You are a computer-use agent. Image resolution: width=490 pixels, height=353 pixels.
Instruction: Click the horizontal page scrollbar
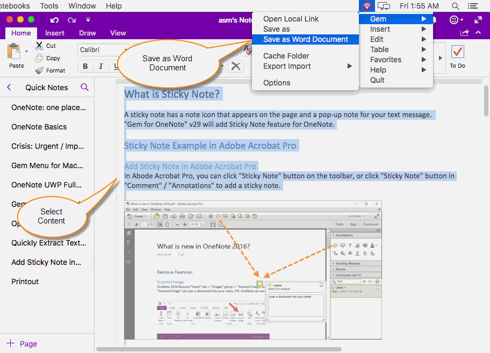219,349
